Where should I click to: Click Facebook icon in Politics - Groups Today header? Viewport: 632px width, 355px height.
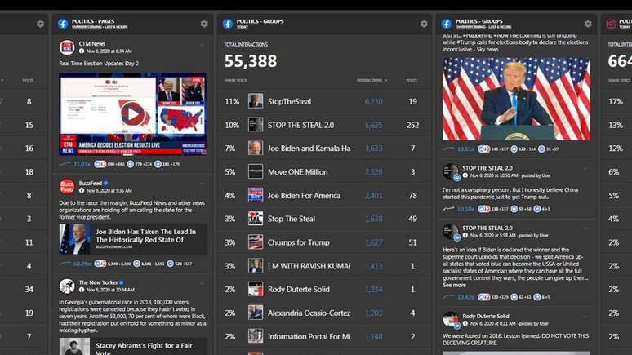coord(228,24)
